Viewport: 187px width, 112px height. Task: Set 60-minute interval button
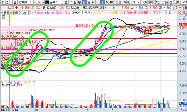(129, 2)
